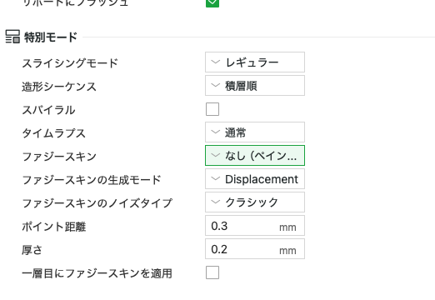Viewport: 435px width, 300px height.
Task: Click the 一層目にファジースキンを適用 label
Action: (97, 273)
